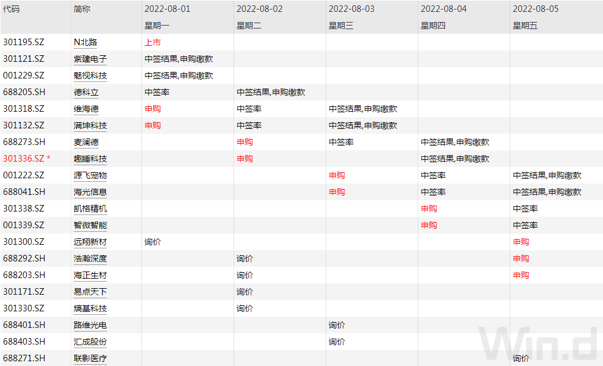Open the 海光信息 stock link
This screenshot has height=366, width=603.
pyautogui.click(x=90, y=192)
